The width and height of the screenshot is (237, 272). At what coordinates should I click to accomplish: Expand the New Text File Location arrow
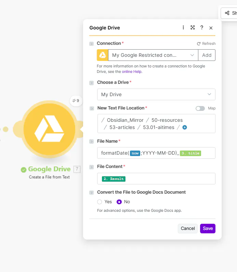click(92, 108)
